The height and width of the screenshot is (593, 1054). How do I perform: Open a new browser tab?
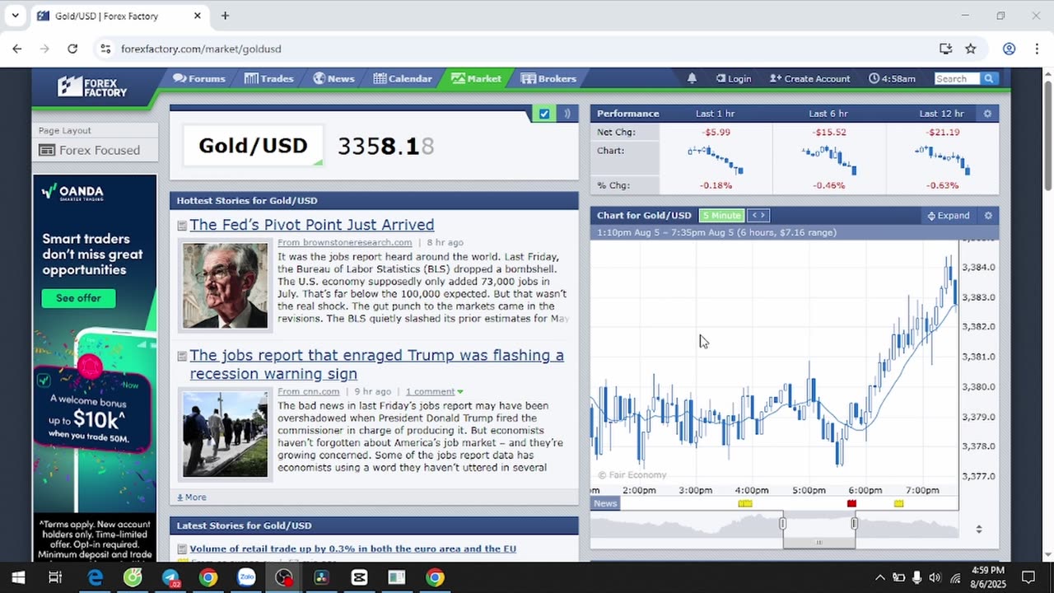225,16
